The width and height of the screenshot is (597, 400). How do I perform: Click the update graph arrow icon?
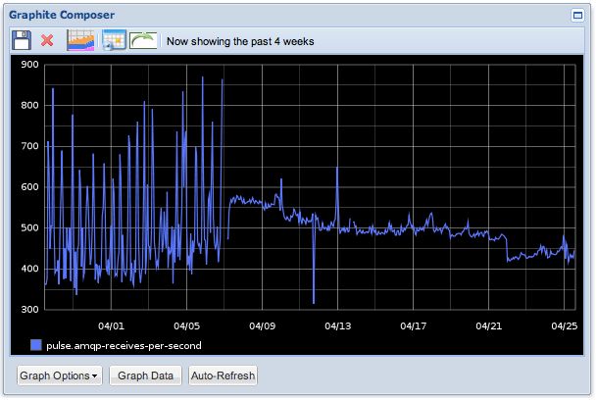click(143, 40)
